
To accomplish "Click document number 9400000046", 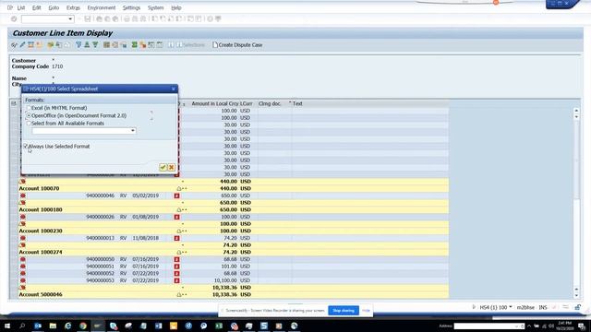I will click(x=101, y=196).
